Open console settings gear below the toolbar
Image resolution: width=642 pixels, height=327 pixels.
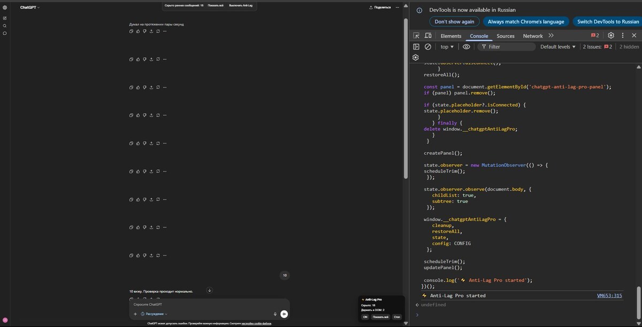click(416, 57)
